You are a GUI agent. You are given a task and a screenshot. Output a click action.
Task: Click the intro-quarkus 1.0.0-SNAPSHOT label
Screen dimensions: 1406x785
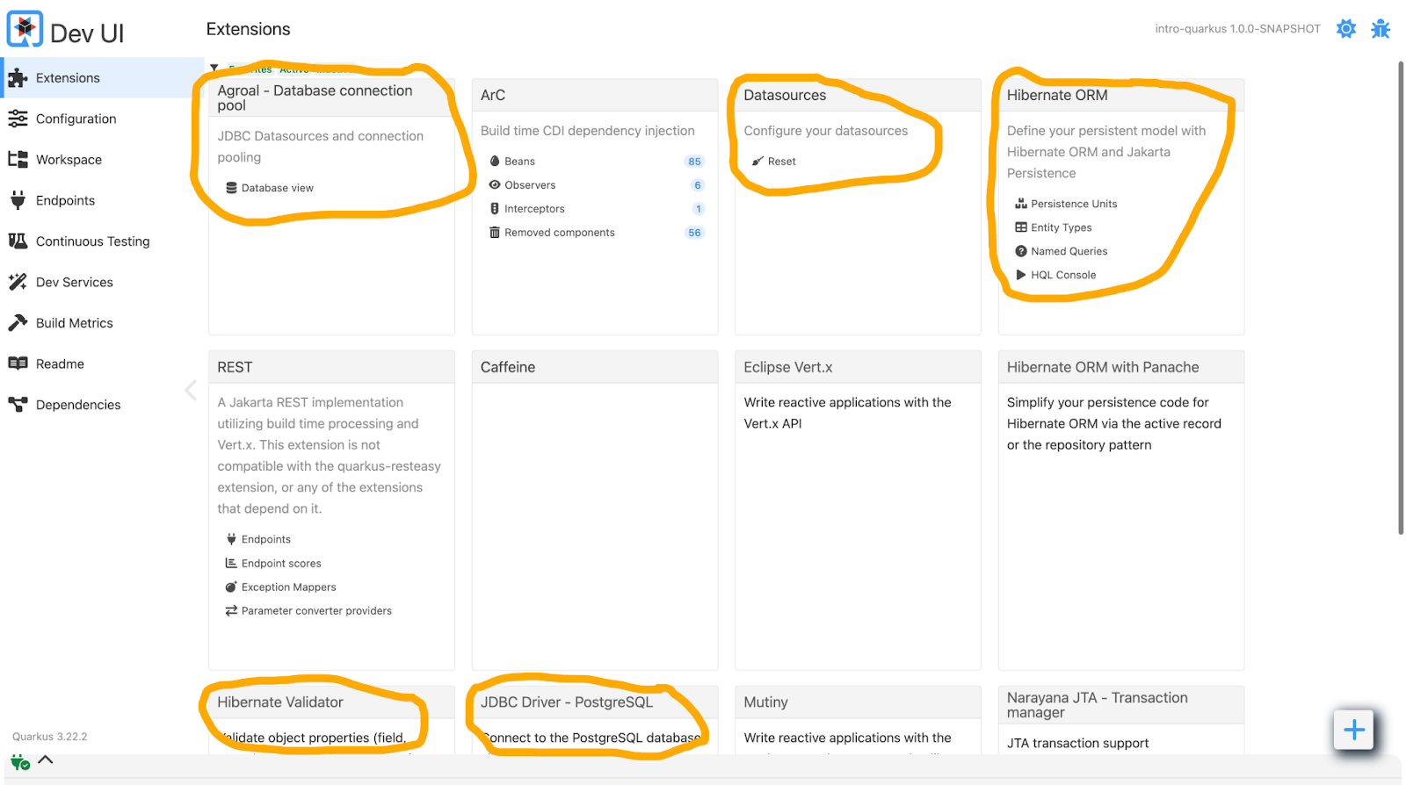(1237, 29)
